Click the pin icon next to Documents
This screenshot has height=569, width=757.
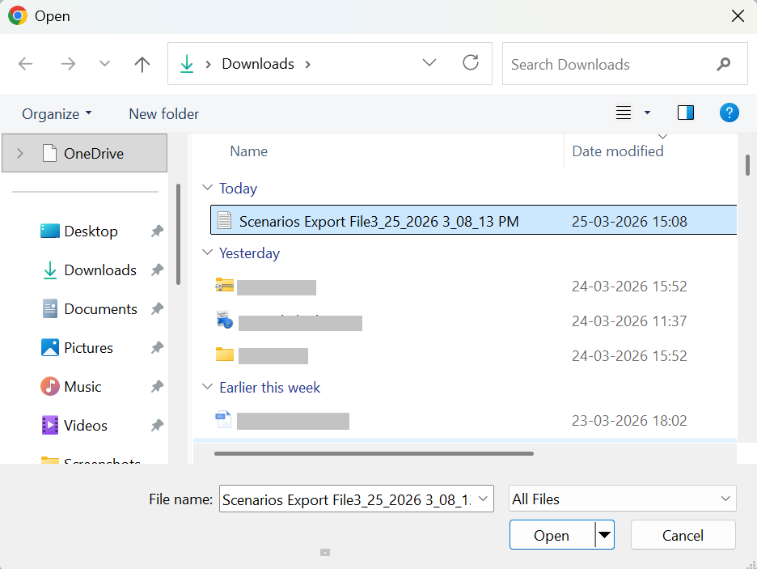[x=157, y=309]
